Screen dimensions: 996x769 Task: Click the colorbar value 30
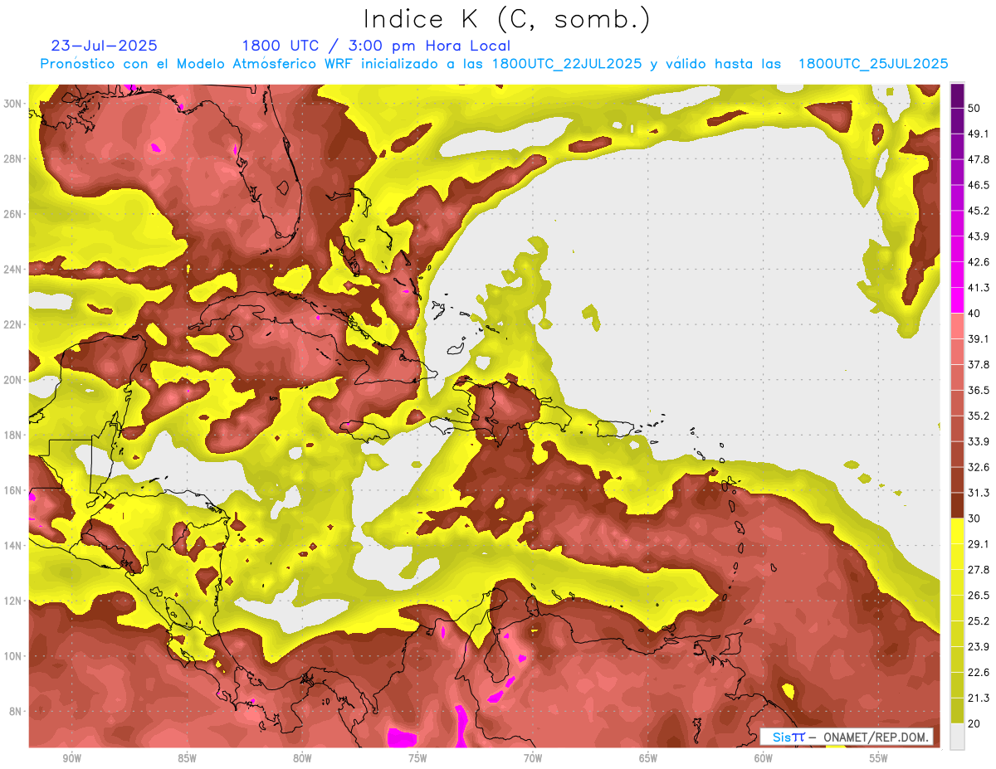974,518
